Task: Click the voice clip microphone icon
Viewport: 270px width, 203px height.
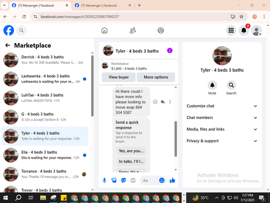Action: pyautogui.click(x=104, y=180)
